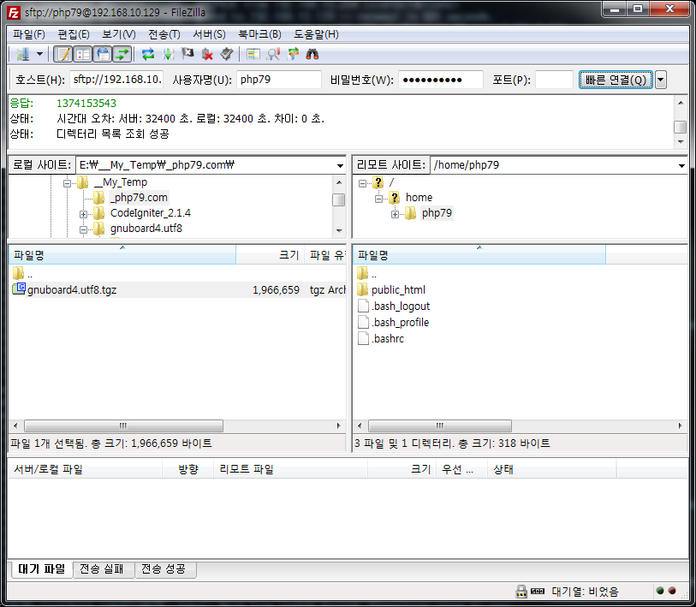Switch to the 대기 파일 tab

pyautogui.click(x=41, y=569)
